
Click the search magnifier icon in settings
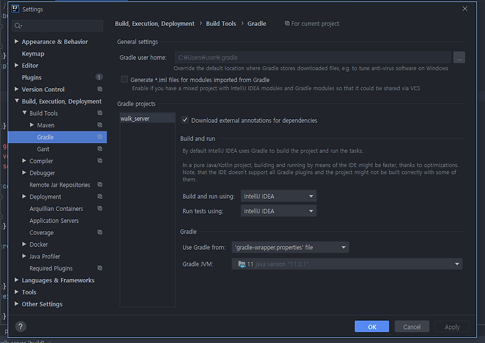click(x=18, y=26)
